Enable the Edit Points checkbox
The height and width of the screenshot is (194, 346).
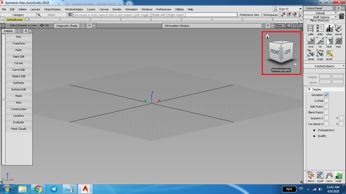tap(326, 106)
